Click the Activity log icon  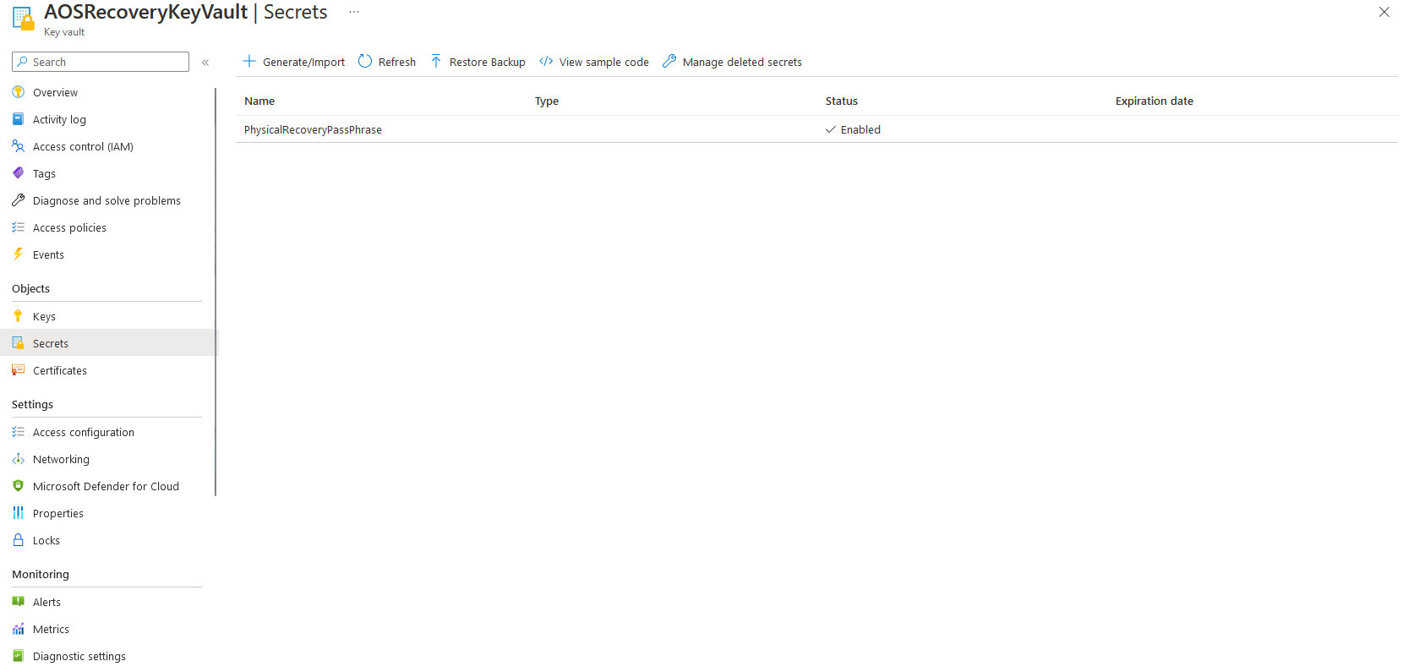coord(18,119)
